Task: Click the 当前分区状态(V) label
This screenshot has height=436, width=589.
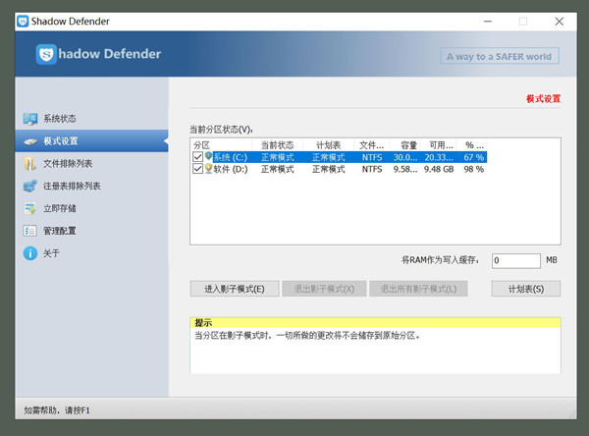Action: (x=221, y=130)
